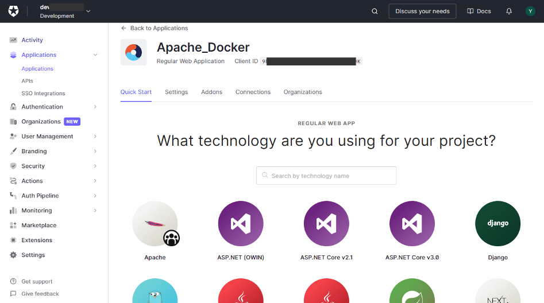Select the Go gopher technology icon
Viewport: 544px width, 303px height.
click(x=155, y=291)
